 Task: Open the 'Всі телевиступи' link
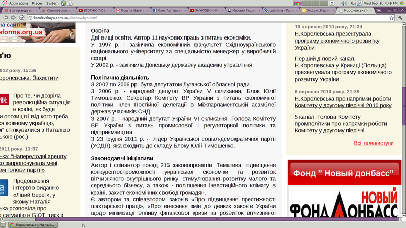point(374,143)
